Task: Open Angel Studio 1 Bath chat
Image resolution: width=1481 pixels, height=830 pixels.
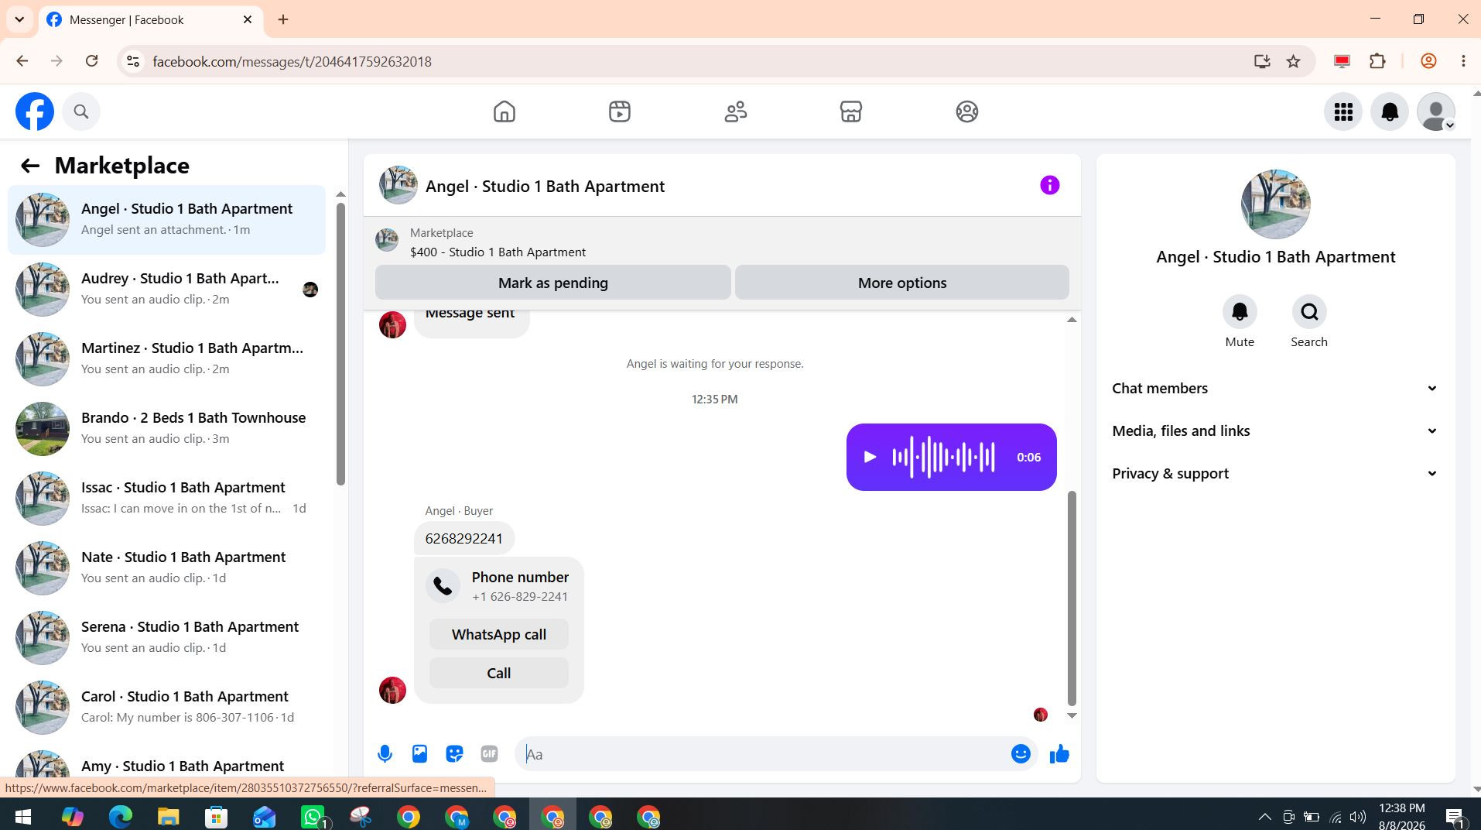Action: pyautogui.click(x=166, y=220)
